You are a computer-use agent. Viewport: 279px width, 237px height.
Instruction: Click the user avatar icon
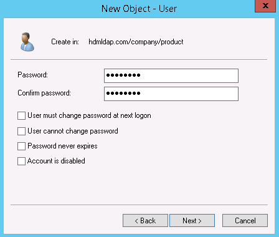click(x=27, y=42)
